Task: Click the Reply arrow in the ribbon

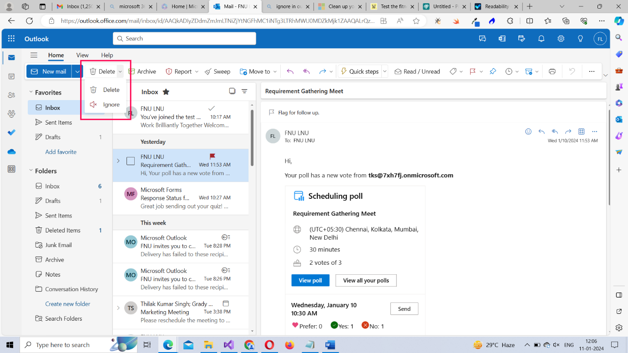Action: [x=290, y=71]
